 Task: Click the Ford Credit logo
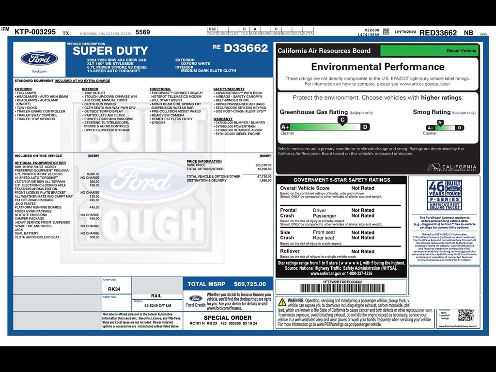click(195, 301)
